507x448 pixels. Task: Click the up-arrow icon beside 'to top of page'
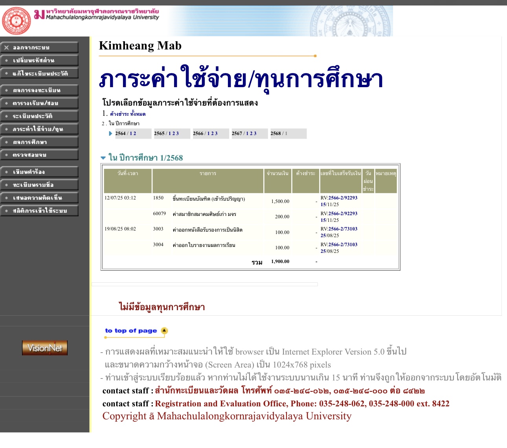pos(164,331)
